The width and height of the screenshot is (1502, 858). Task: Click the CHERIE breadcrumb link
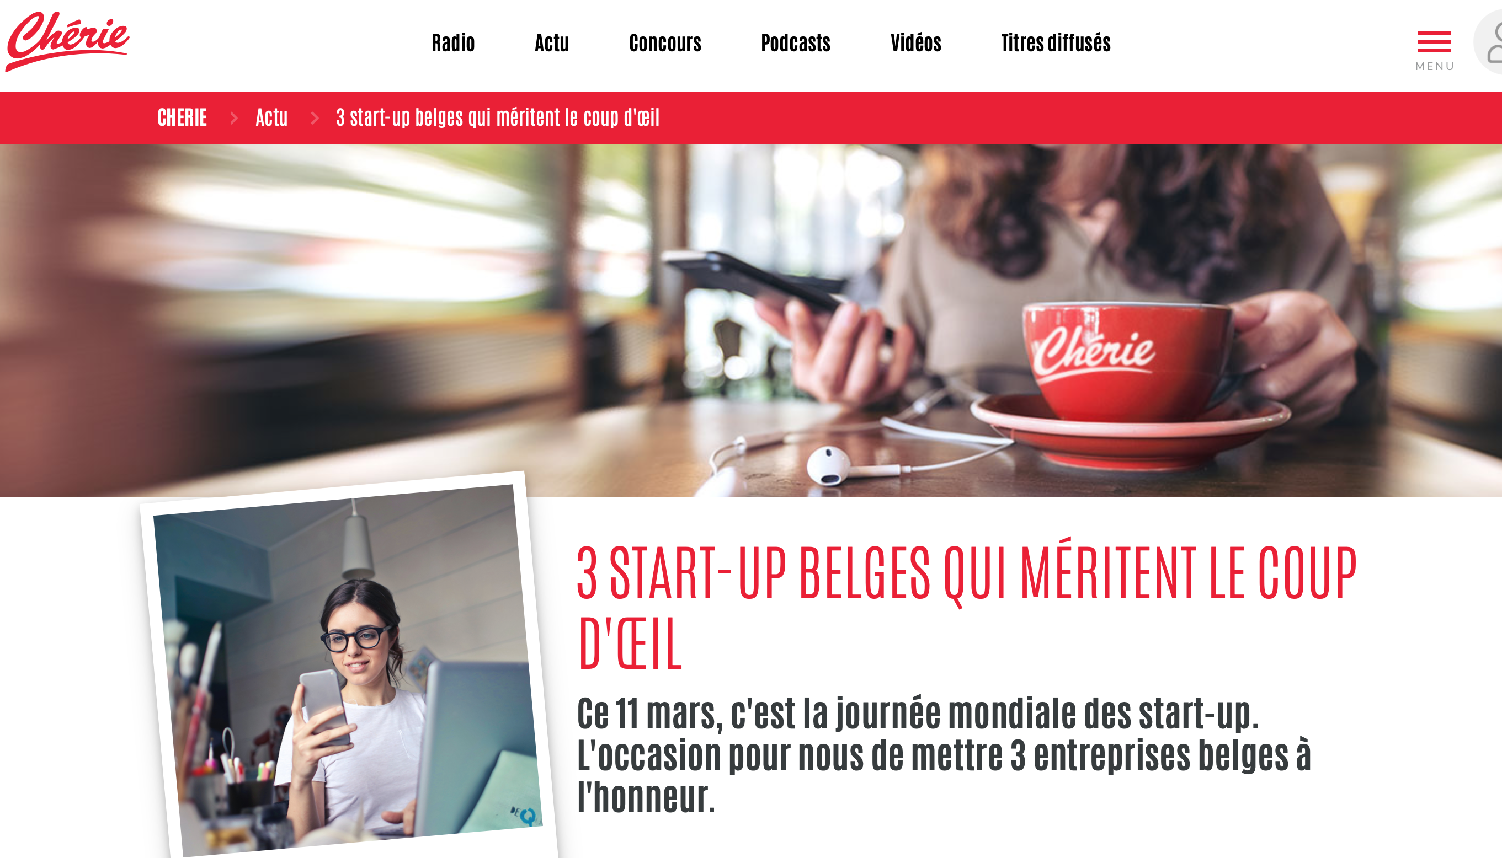click(182, 117)
